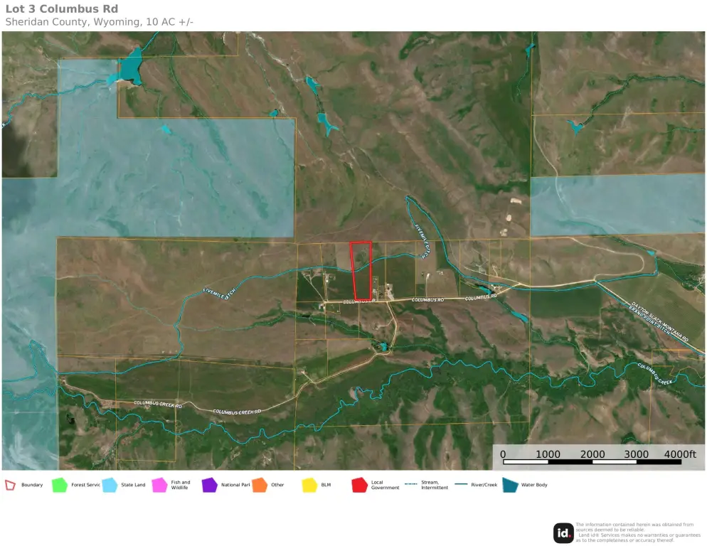
Task: Click the River/Creek legend line symbol
Action: (461, 484)
